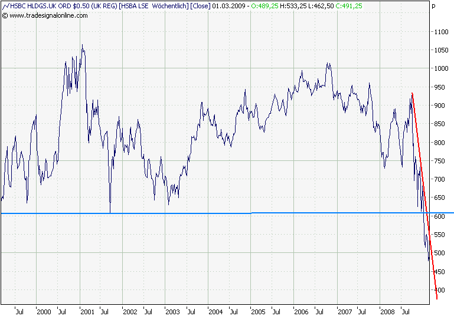Click the 2008 year label on time axis
The height and width of the screenshot is (316, 454).
coord(387,312)
